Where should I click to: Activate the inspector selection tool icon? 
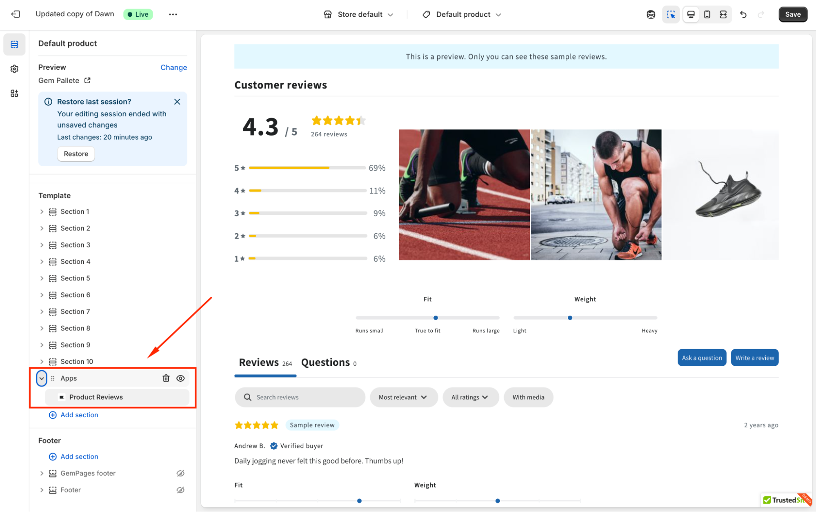[x=671, y=14]
